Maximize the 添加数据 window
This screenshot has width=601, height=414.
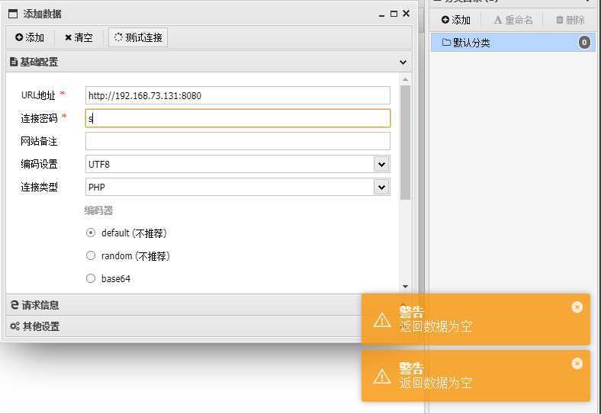pos(394,14)
